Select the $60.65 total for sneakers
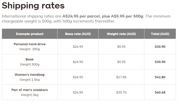The image size is (180, 104). (x=160, y=92)
